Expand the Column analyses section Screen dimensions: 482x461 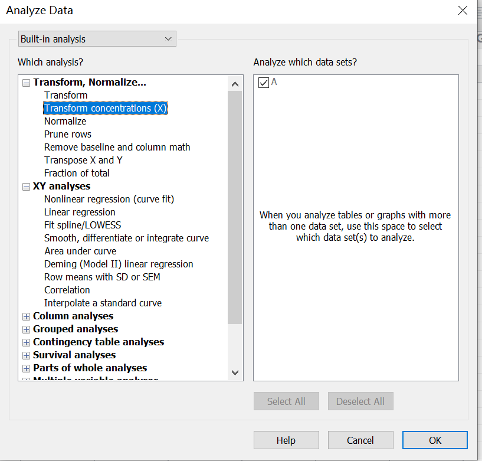(x=26, y=316)
